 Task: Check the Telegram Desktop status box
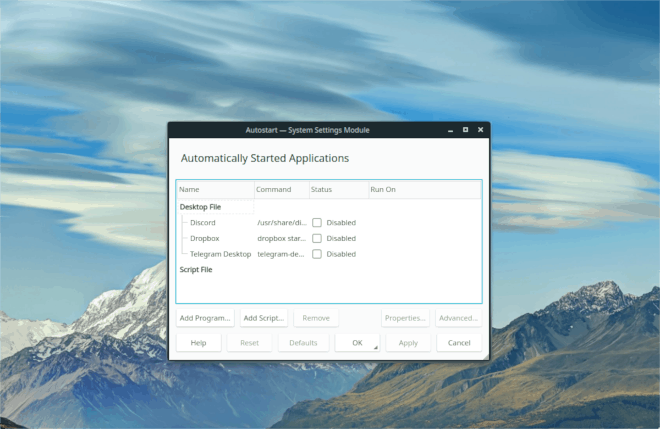tap(317, 254)
